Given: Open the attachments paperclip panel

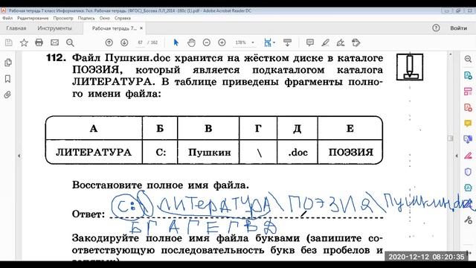Looking at the screenshot, I should tap(7, 95).
